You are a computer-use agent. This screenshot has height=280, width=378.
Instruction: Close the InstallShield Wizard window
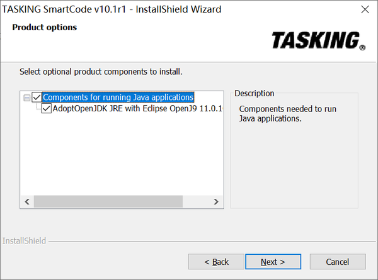[x=364, y=9]
